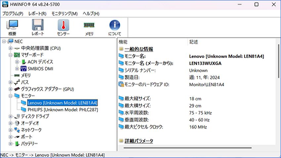Expand the ACPI デバイス node

coord(17,62)
